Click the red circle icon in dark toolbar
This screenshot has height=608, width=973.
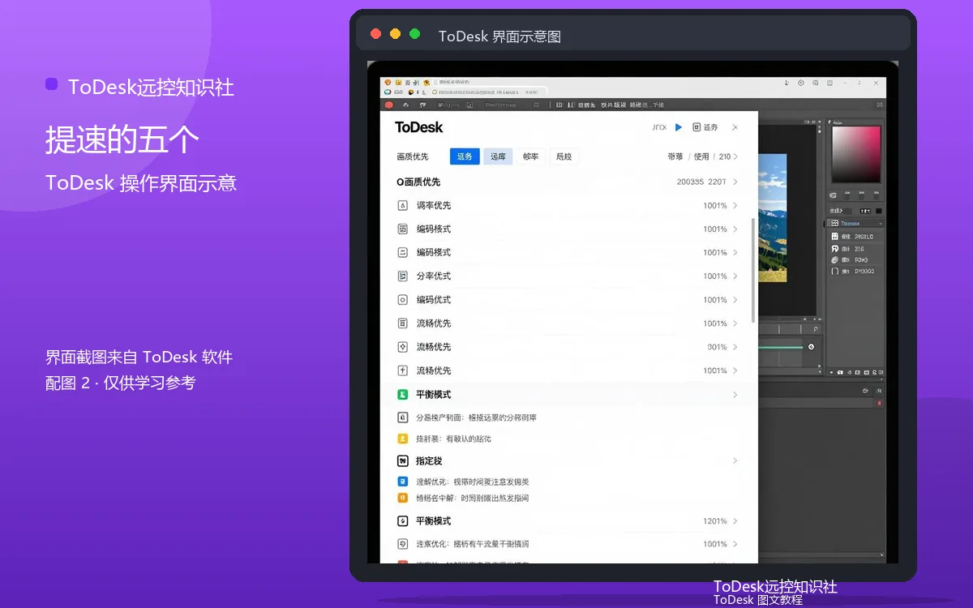click(x=388, y=105)
